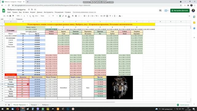Open the Данные menu
Viewport: 197px width, 111px height.
pos(40,12)
